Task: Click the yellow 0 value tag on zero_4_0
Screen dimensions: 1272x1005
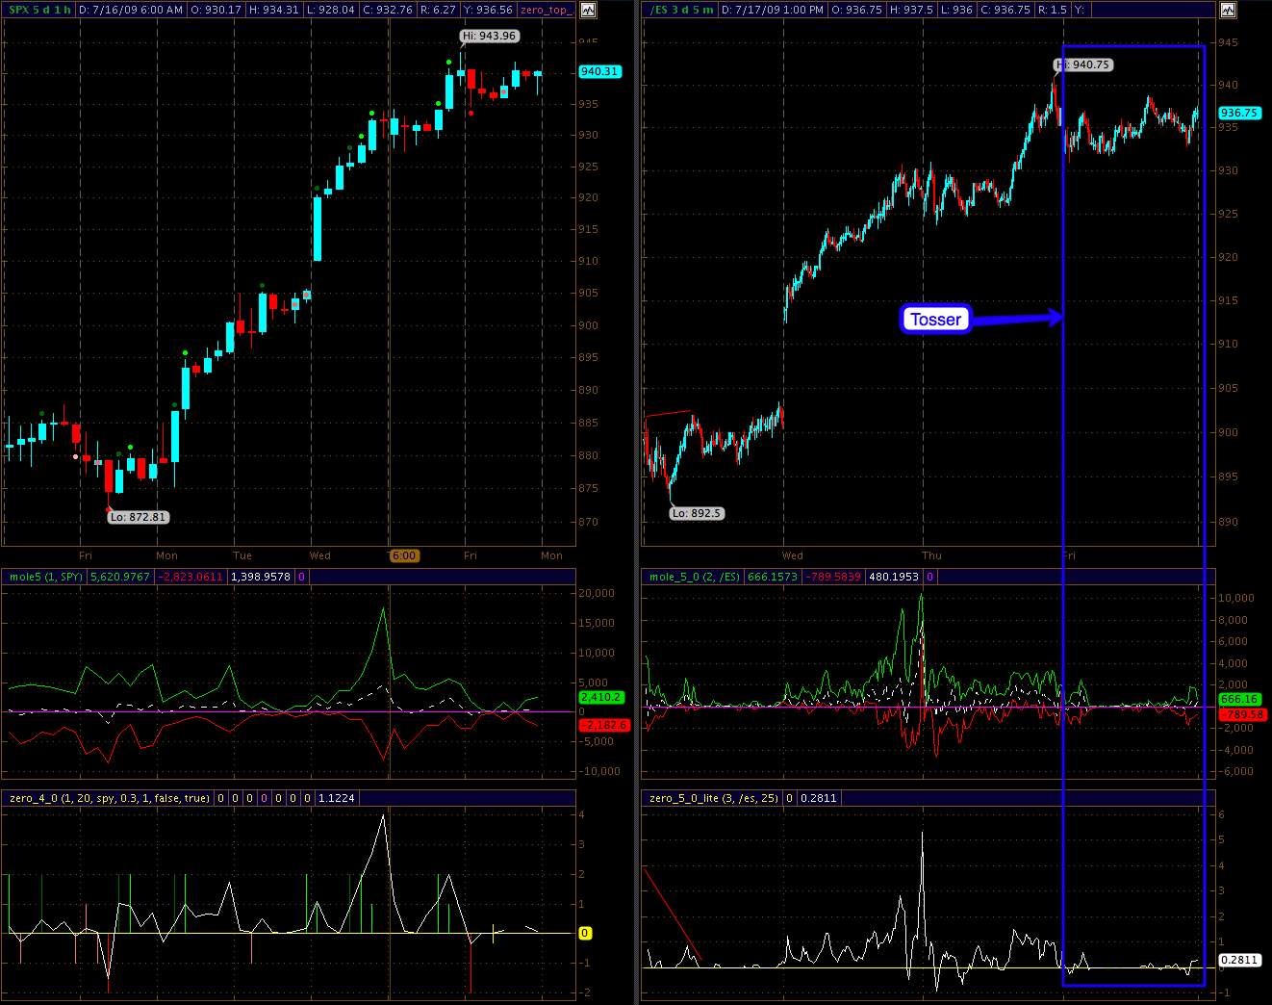Action: pos(585,933)
